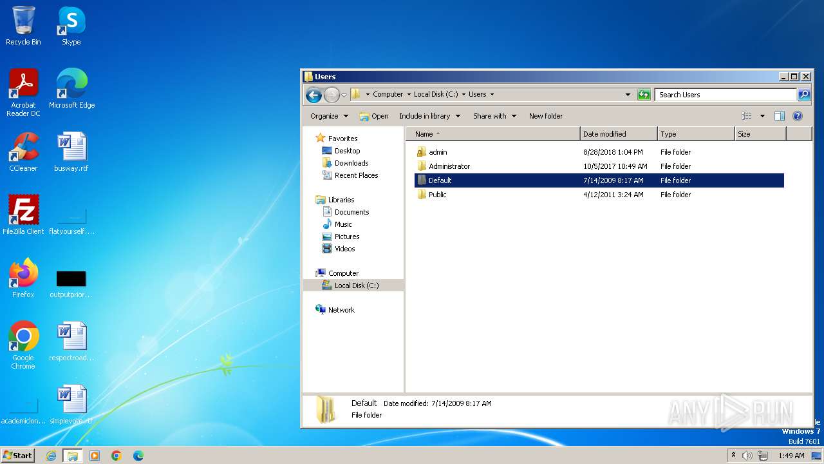The width and height of the screenshot is (824, 464).
Task: Show hidden tray icons arrow
Action: tap(734, 456)
